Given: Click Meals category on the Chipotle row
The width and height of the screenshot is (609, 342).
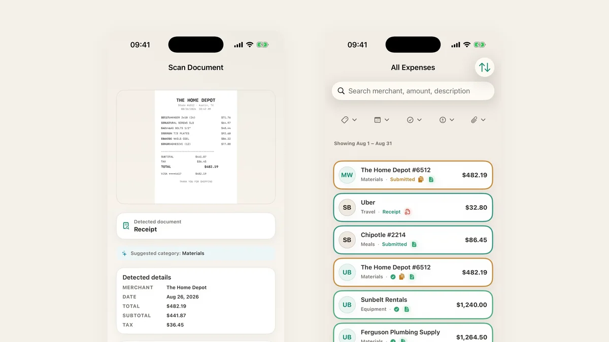Looking at the screenshot, I should pos(368,244).
